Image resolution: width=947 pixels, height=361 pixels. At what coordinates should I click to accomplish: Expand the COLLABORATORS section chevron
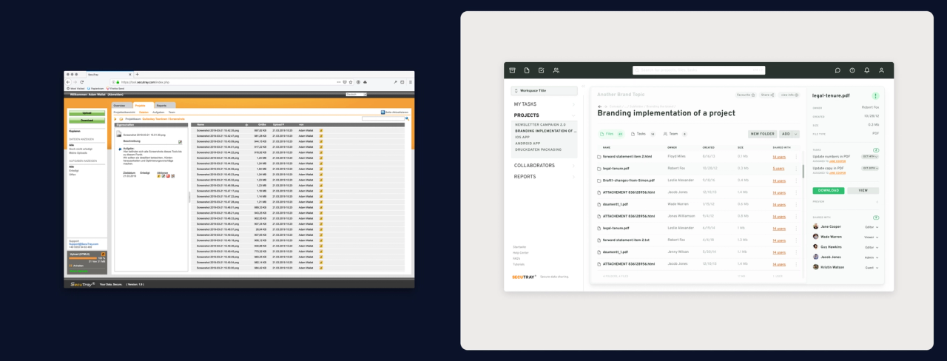[573, 166]
